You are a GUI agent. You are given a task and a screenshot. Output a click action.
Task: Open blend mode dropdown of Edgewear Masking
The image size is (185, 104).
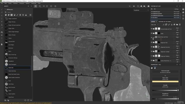pyautogui.click(x=178, y=55)
